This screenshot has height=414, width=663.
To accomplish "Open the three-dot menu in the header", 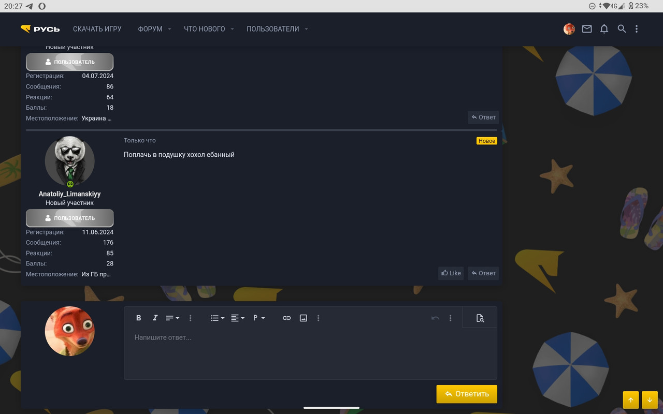I will tap(637, 29).
